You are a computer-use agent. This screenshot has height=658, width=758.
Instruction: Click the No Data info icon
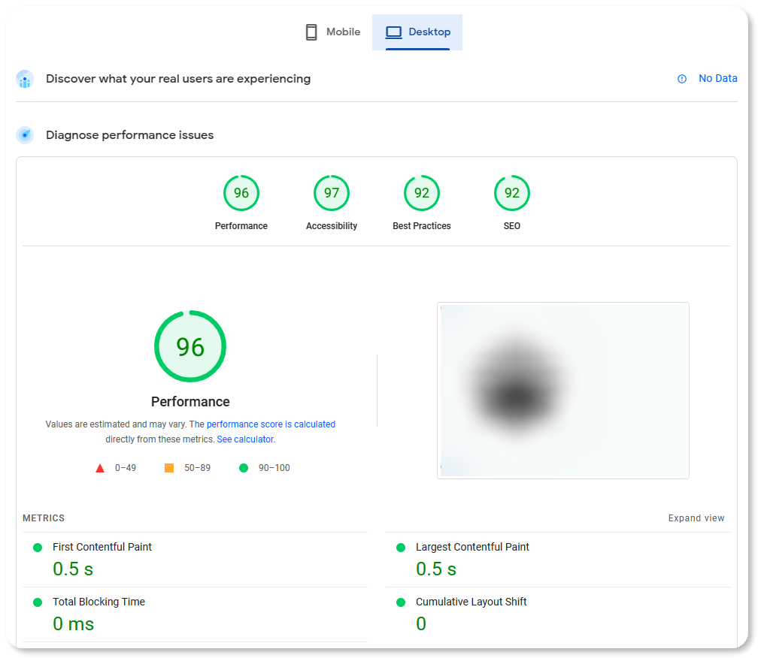(x=681, y=79)
